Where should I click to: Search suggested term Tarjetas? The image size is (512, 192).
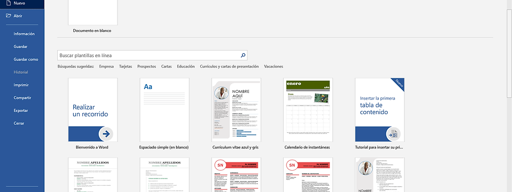[125, 66]
